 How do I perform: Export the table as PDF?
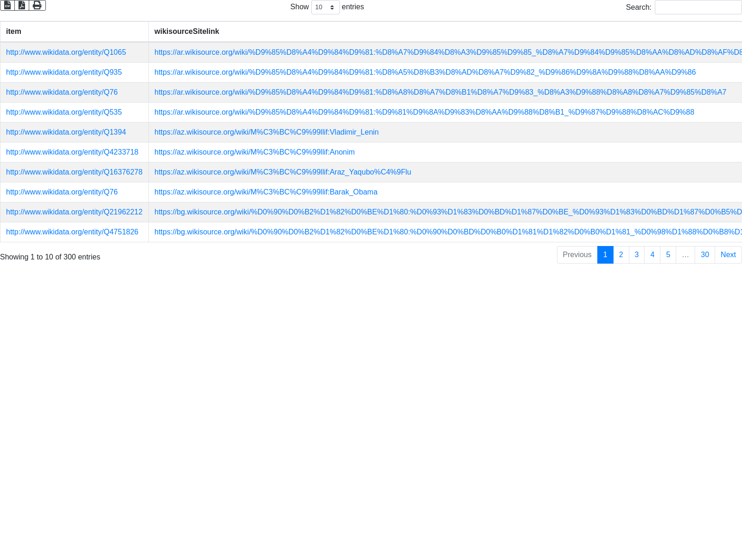pyautogui.click(x=22, y=5)
